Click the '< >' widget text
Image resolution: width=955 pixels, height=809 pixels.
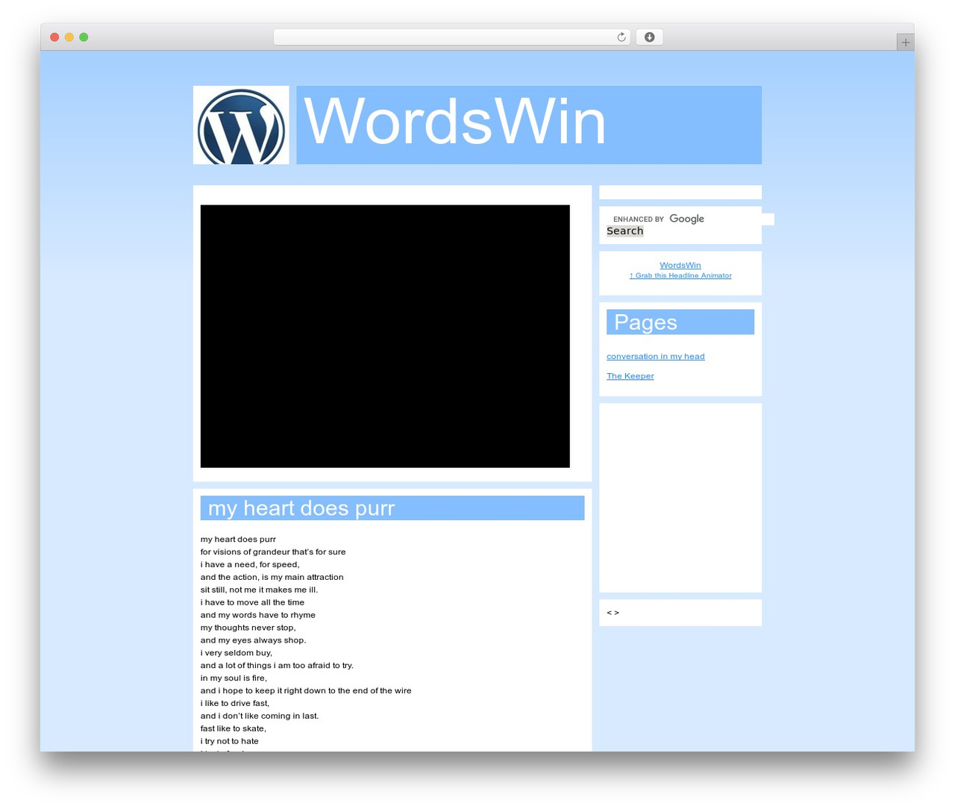[613, 613]
